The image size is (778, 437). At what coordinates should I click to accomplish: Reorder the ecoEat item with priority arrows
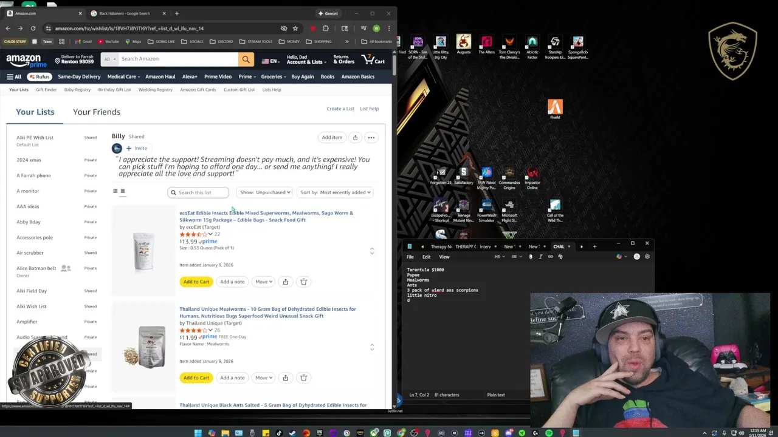tap(372, 251)
